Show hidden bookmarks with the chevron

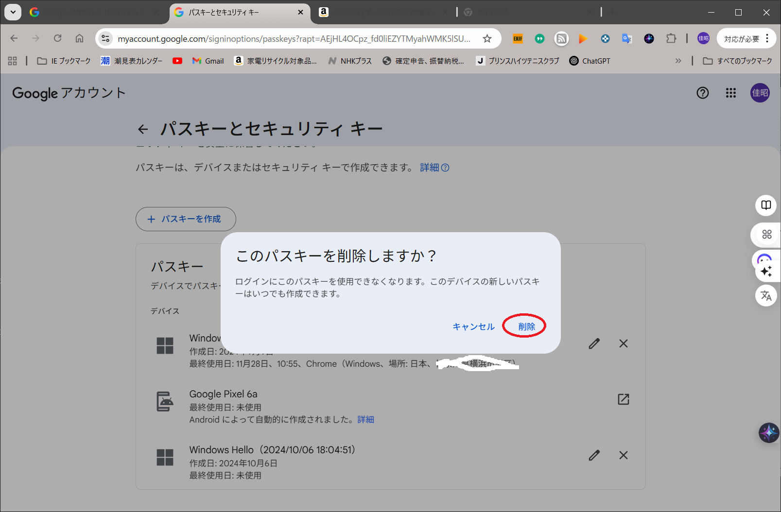click(x=678, y=61)
